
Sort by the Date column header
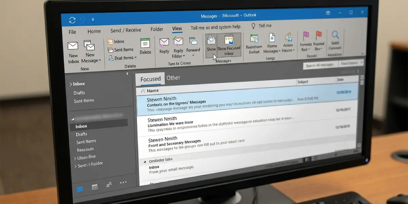(x=340, y=80)
